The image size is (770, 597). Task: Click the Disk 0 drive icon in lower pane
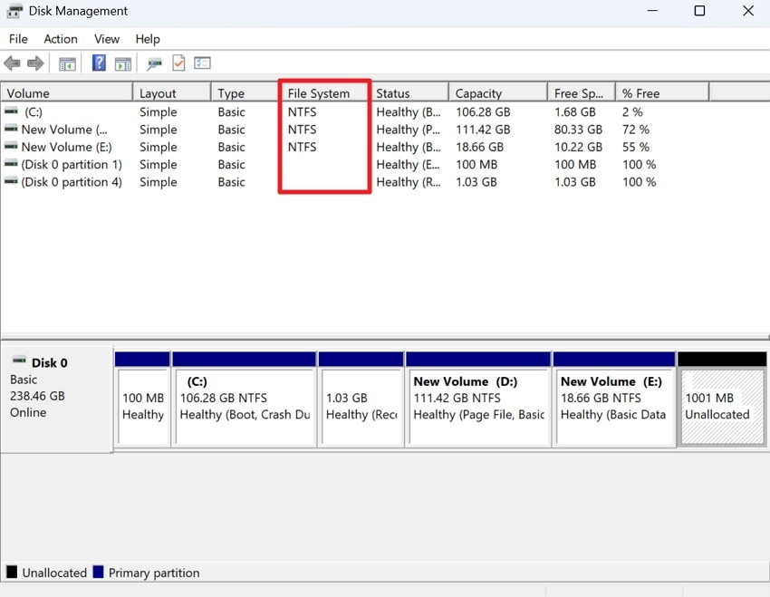coord(19,360)
